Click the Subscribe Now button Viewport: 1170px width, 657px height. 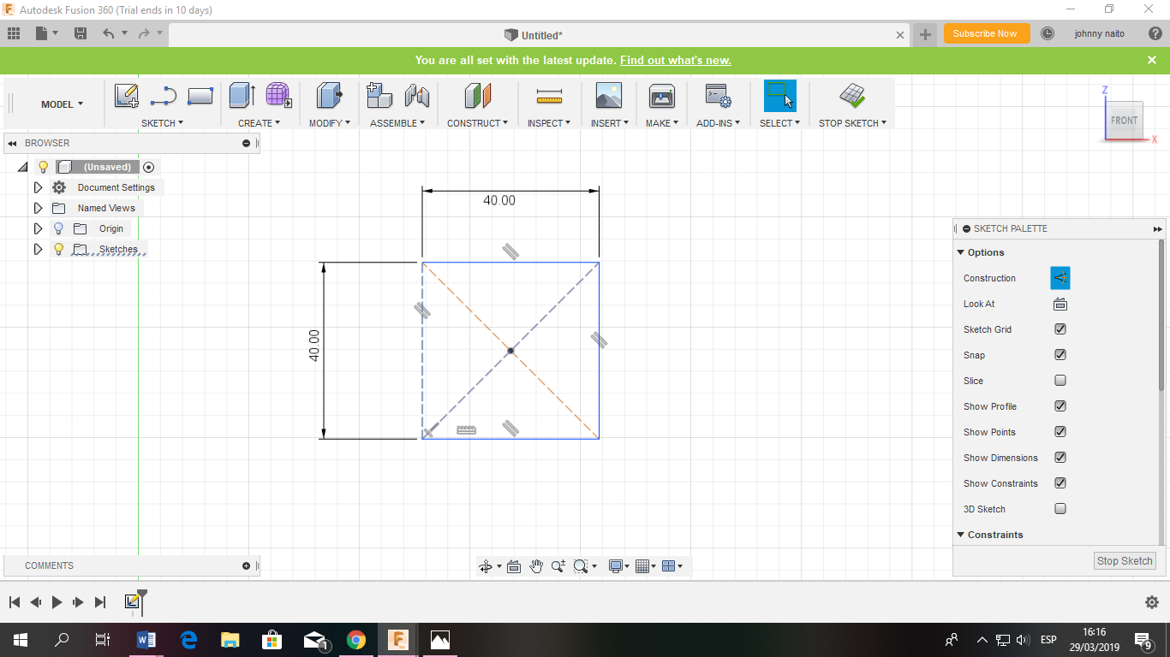(x=987, y=33)
